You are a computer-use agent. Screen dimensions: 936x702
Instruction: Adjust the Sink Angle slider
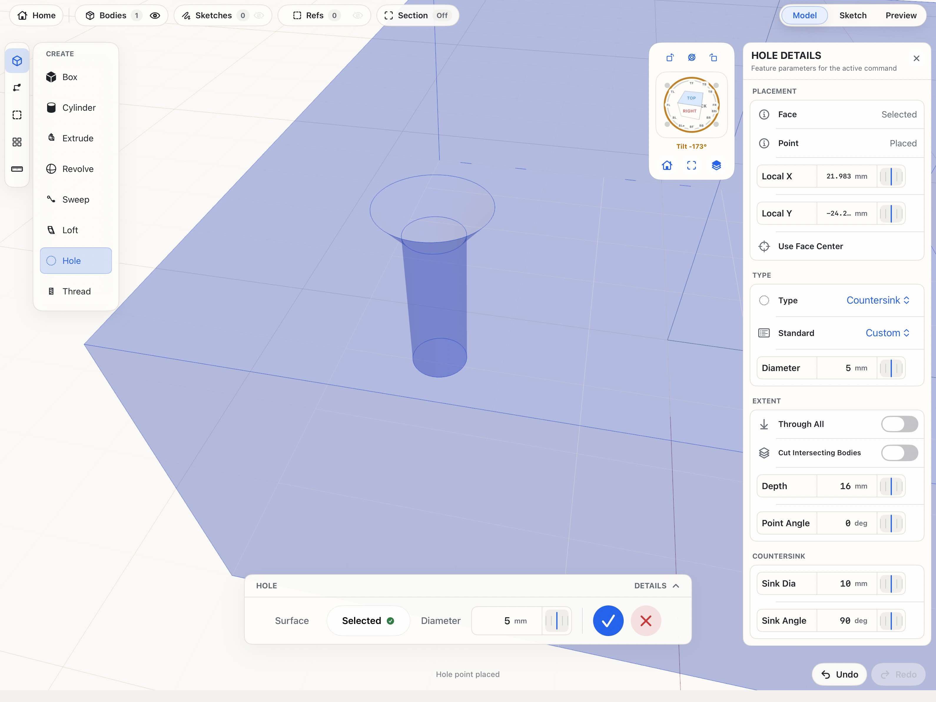(x=891, y=621)
